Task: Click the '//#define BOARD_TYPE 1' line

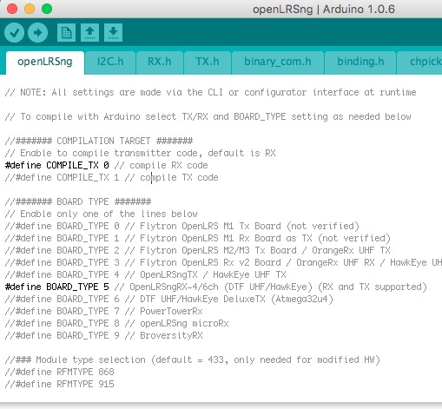Action: 198,238
